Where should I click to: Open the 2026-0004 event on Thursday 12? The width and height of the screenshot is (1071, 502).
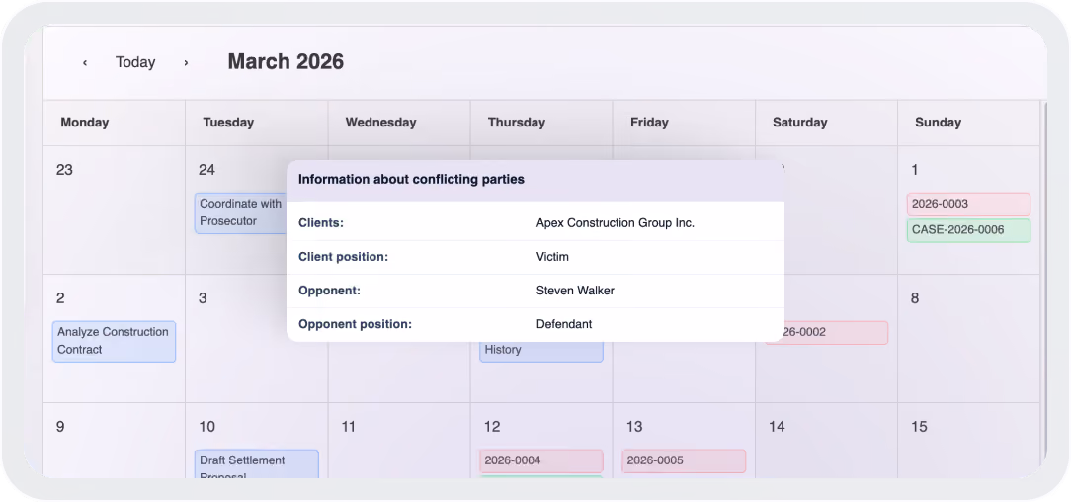coord(541,460)
